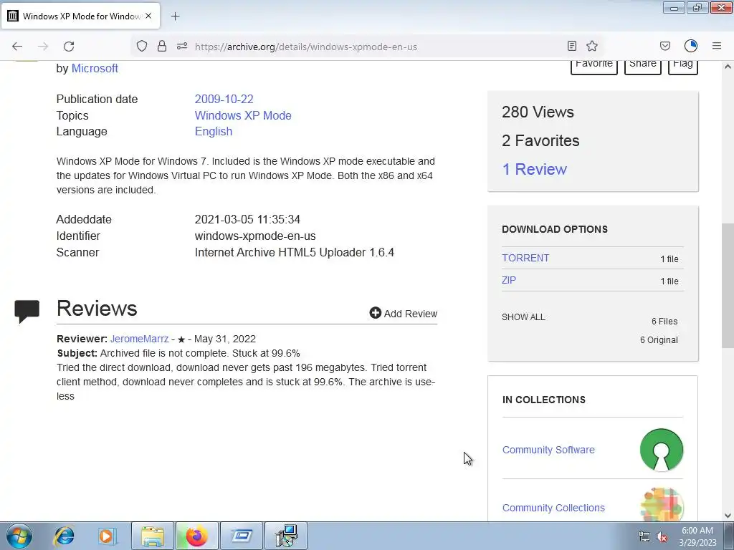View site security padlock information
This screenshot has width=734, height=550.
click(162, 46)
